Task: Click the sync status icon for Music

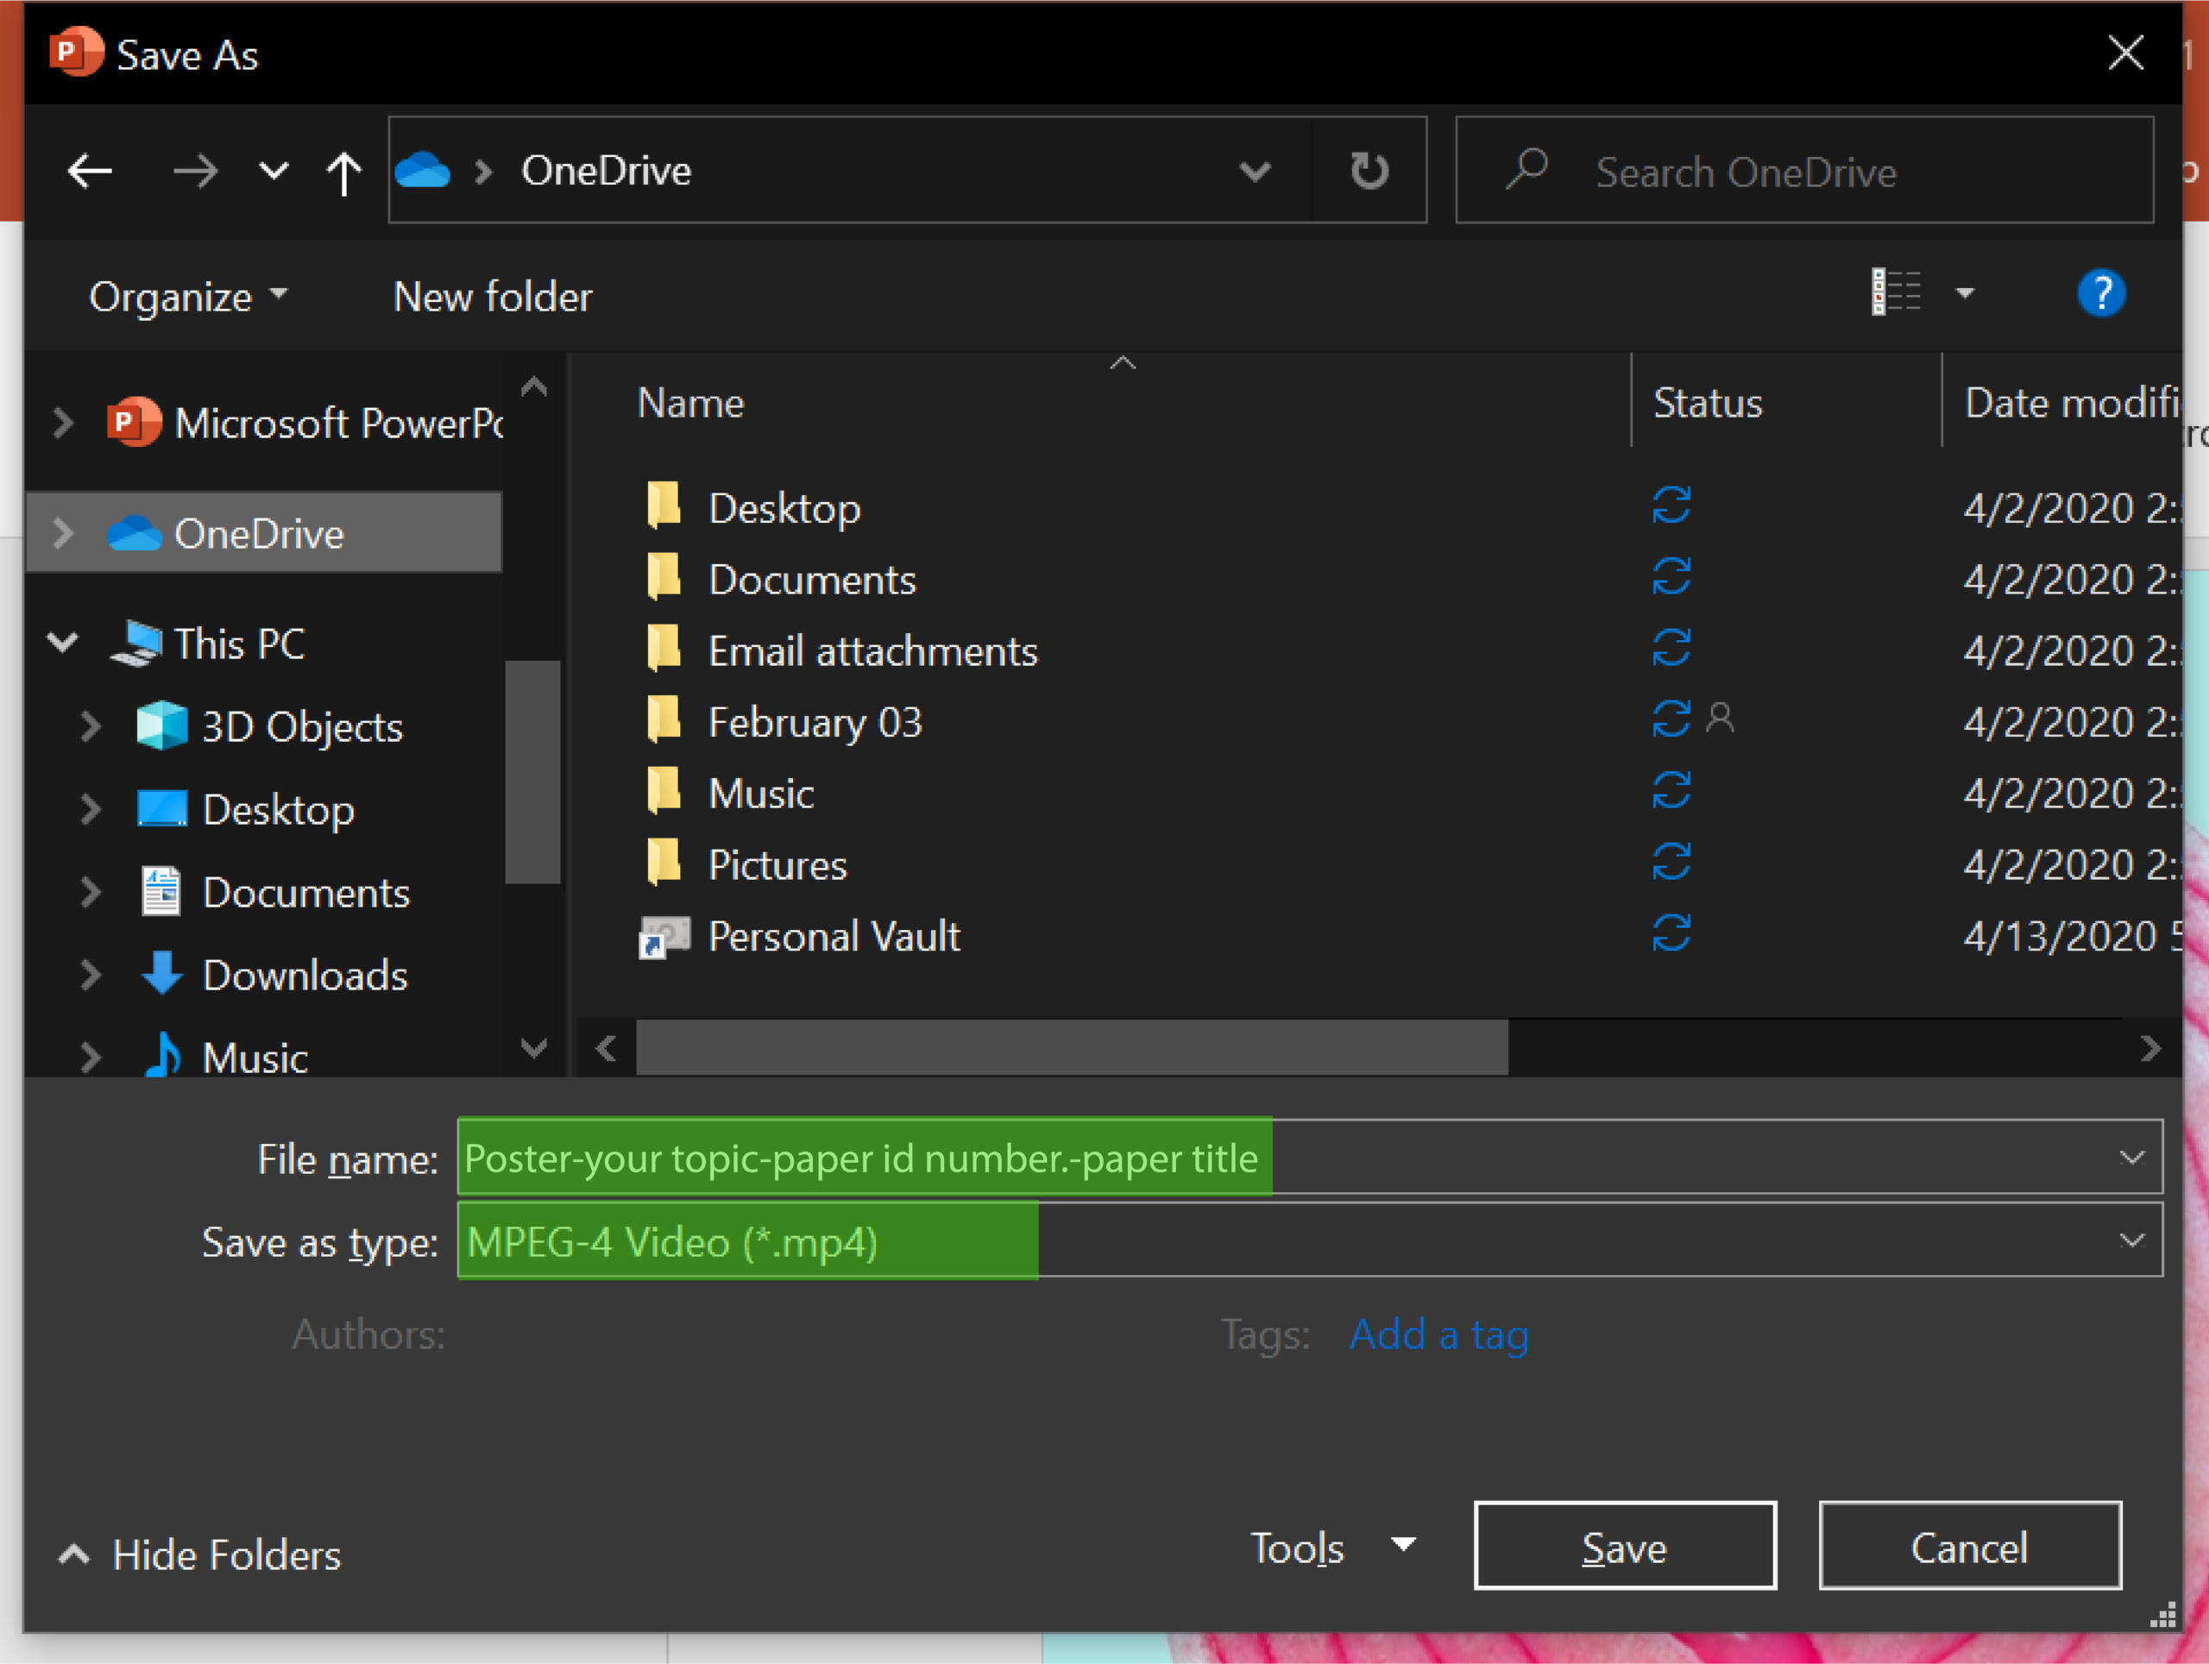Action: tap(1671, 792)
